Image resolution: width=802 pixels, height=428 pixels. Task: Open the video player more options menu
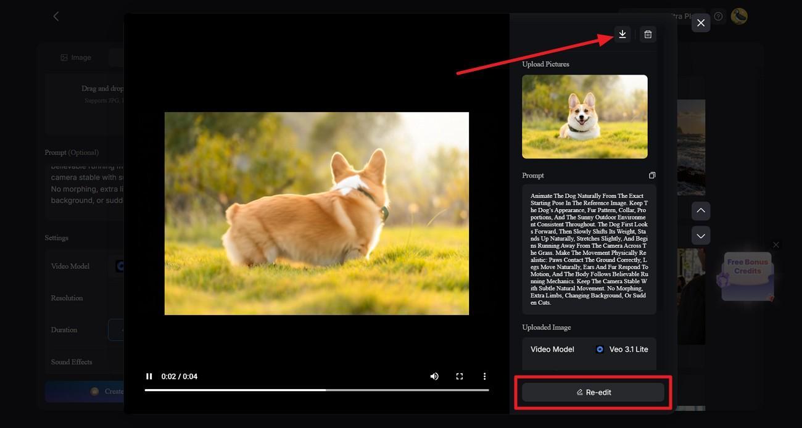pyautogui.click(x=485, y=376)
